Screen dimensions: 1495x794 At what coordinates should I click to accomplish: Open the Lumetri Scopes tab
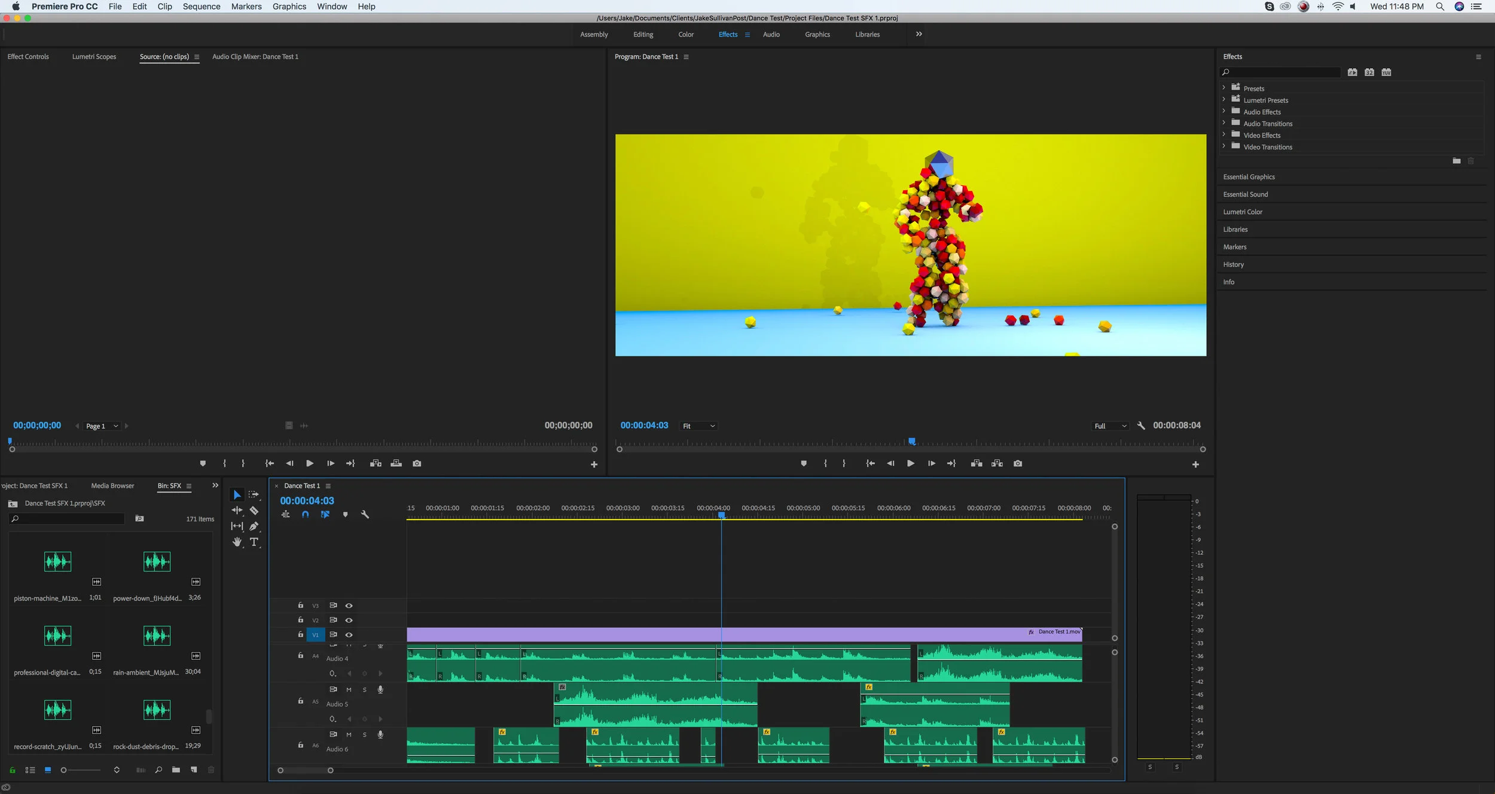click(x=94, y=57)
